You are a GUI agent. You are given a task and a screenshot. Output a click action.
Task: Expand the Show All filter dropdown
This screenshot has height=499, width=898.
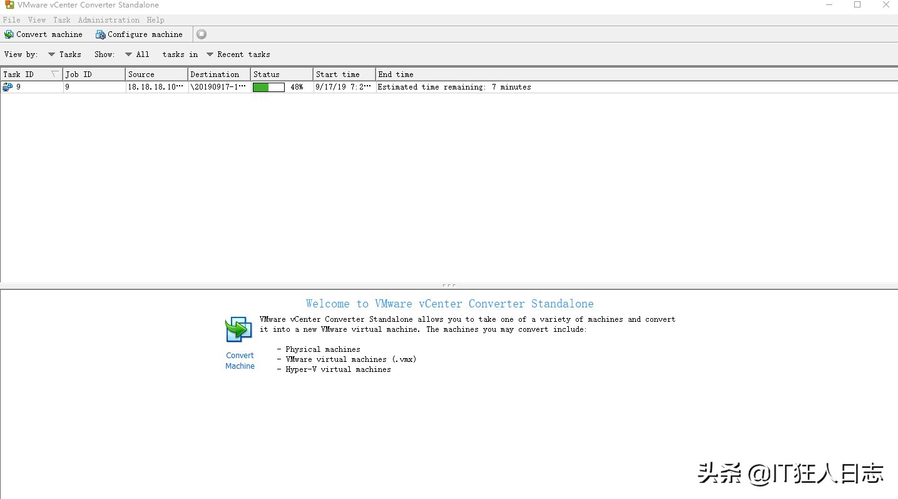(137, 54)
